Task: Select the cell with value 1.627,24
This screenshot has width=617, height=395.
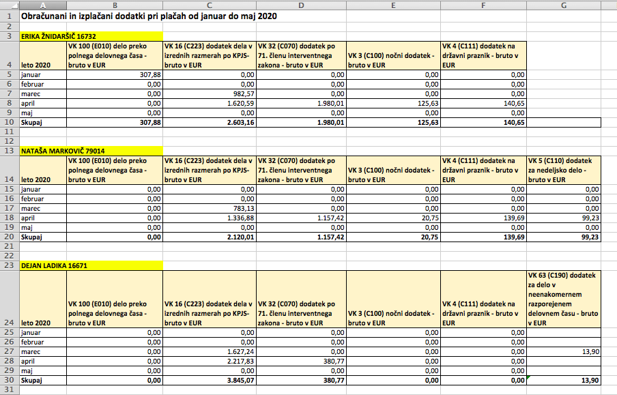Action: click(210, 351)
